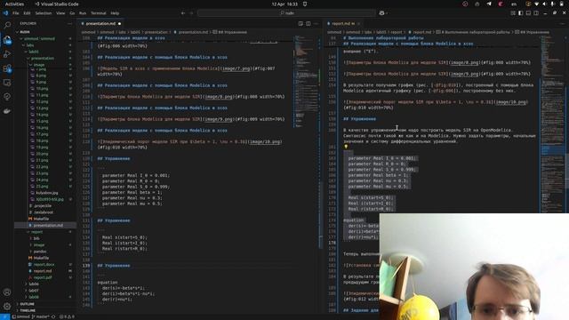Open the File menu
The width and height of the screenshot is (569, 320).
16,13
